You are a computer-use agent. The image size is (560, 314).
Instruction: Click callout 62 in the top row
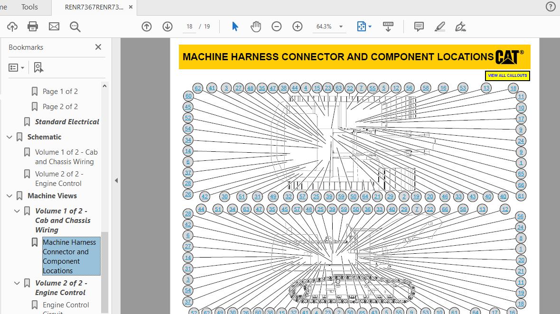198,88
